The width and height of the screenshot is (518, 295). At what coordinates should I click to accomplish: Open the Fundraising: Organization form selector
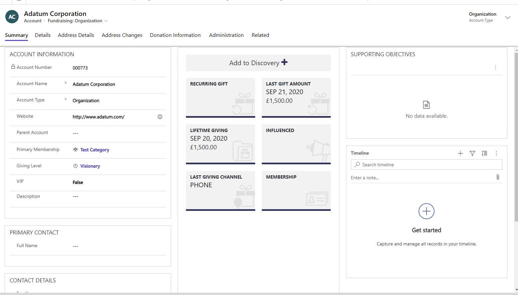coord(78,21)
